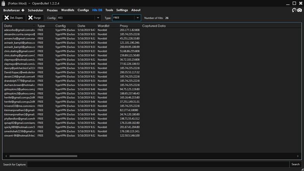Open the Settings tab
Screen dimensions: 304x171
(x=122, y=10)
